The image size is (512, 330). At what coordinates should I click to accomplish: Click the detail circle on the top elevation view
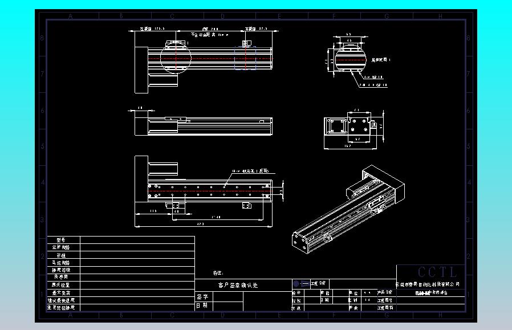pos(176,58)
